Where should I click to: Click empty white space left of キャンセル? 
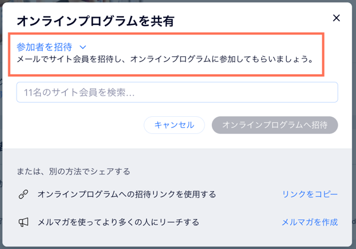point(80,125)
